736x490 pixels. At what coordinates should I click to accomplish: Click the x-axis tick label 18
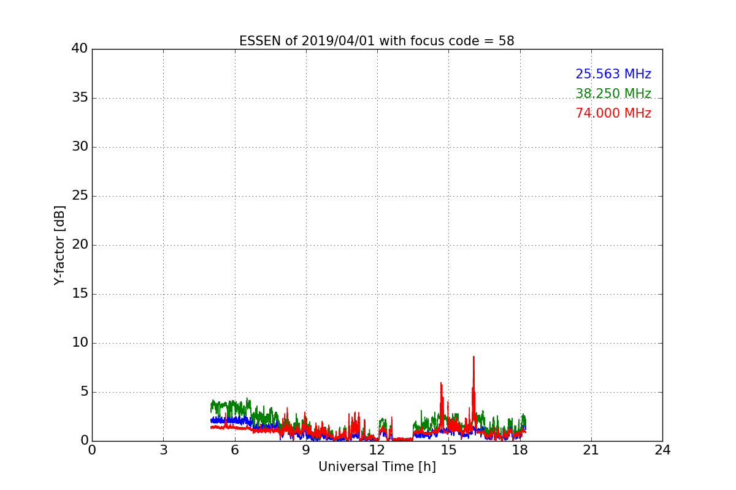[519, 450]
